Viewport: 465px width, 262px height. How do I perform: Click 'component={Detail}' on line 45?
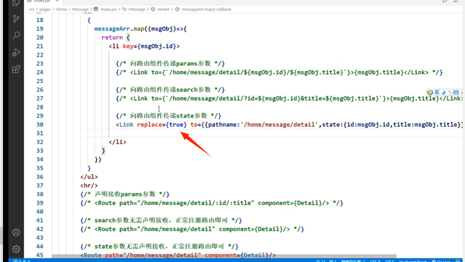pos(236,255)
